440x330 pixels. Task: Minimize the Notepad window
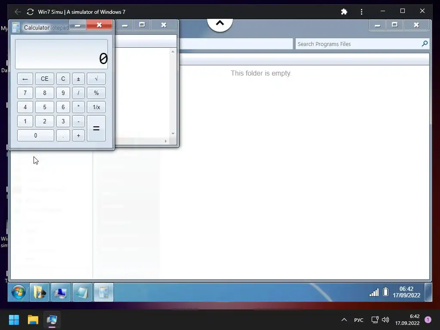125,25
